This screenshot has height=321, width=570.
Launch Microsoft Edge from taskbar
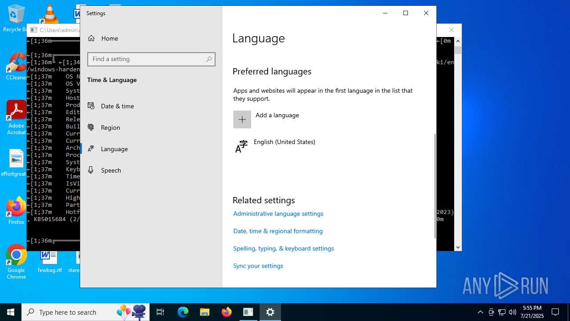pyautogui.click(x=183, y=312)
